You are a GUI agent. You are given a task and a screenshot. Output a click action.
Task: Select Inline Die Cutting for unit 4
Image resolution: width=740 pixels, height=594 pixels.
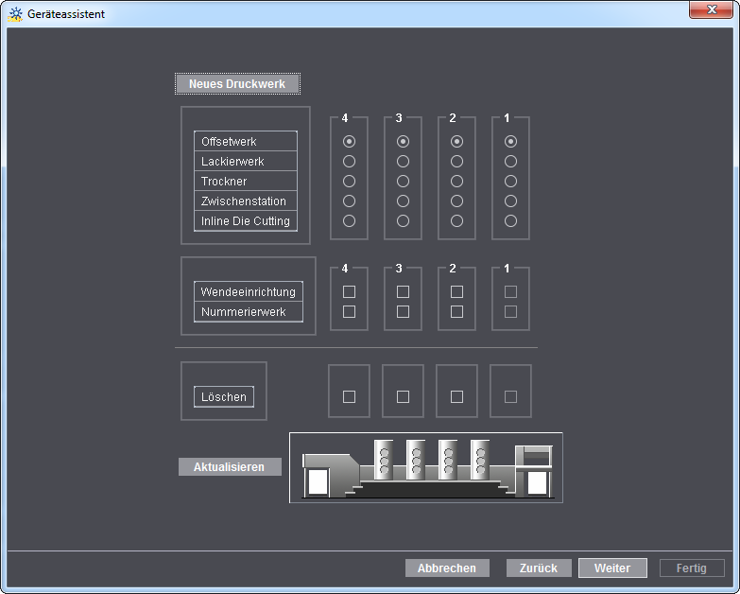point(350,221)
